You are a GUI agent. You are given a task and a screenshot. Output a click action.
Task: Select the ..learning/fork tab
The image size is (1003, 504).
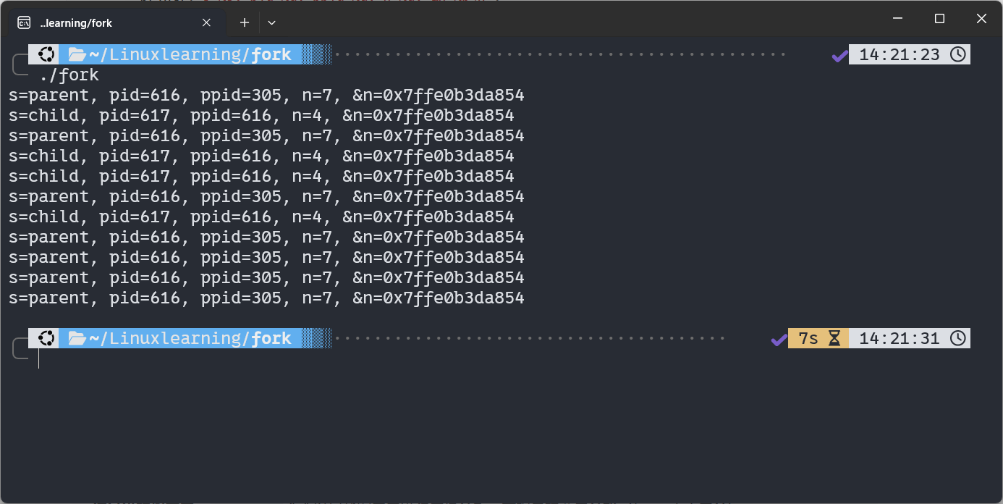[x=109, y=22]
